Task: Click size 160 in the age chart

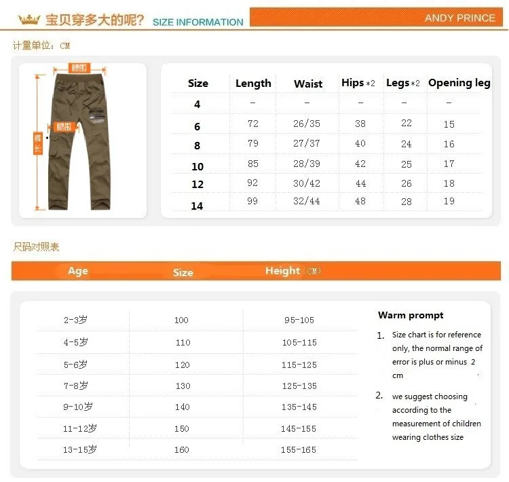Action: point(182,450)
